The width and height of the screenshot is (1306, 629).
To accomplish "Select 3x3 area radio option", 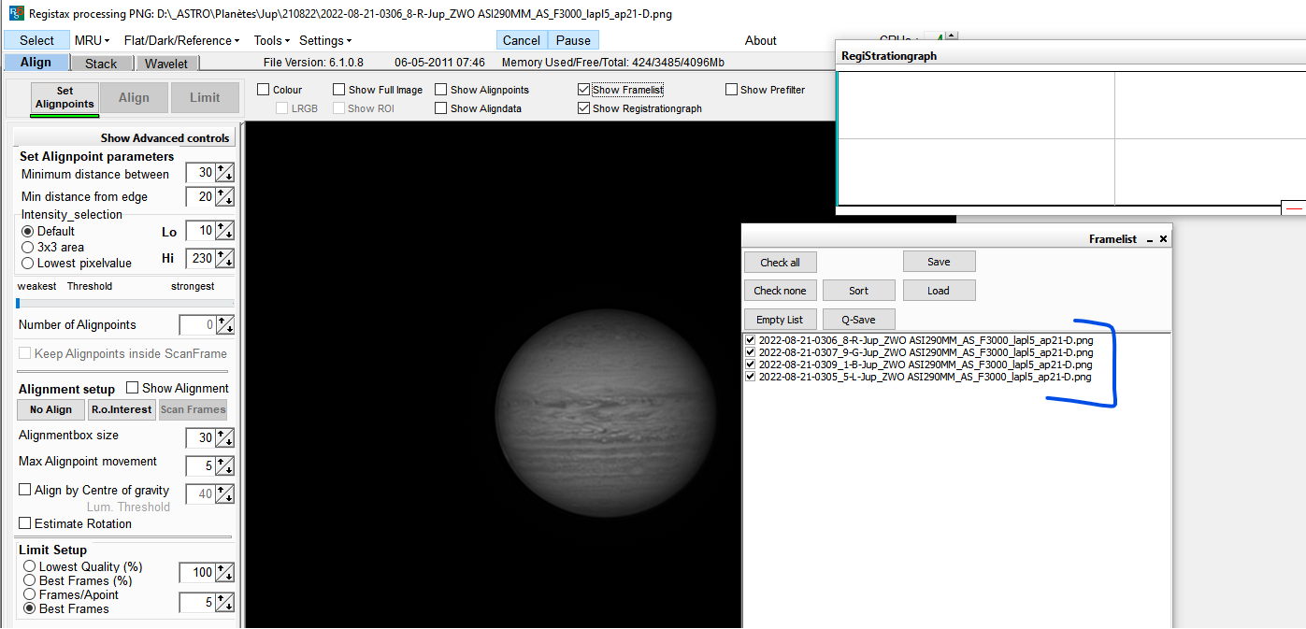I will pyautogui.click(x=28, y=247).
